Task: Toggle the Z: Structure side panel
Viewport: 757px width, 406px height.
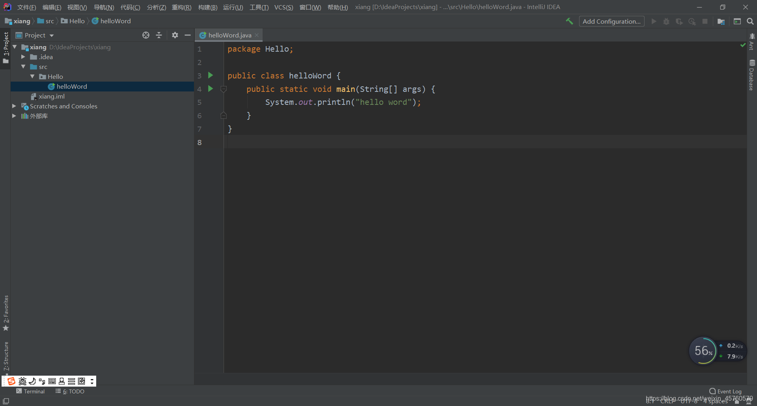Action: point(6,356)
